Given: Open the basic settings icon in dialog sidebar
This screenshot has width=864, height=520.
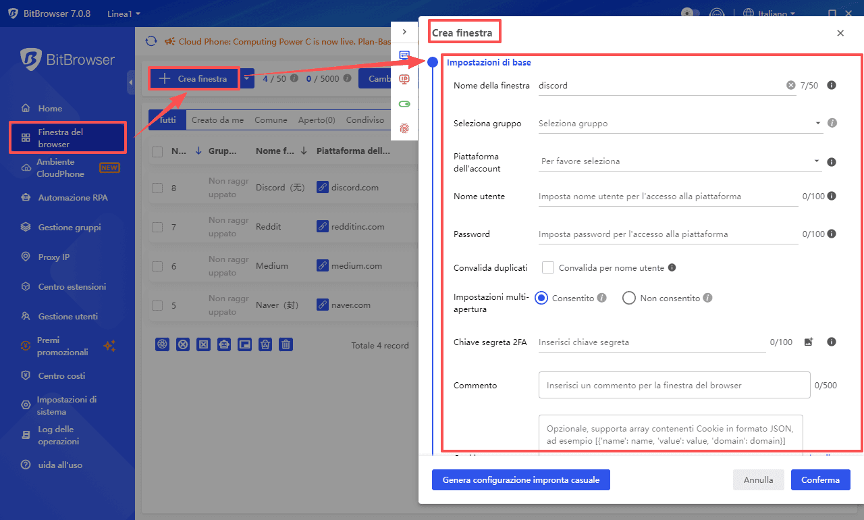Looking at the screenshot, I should (404, 55).
